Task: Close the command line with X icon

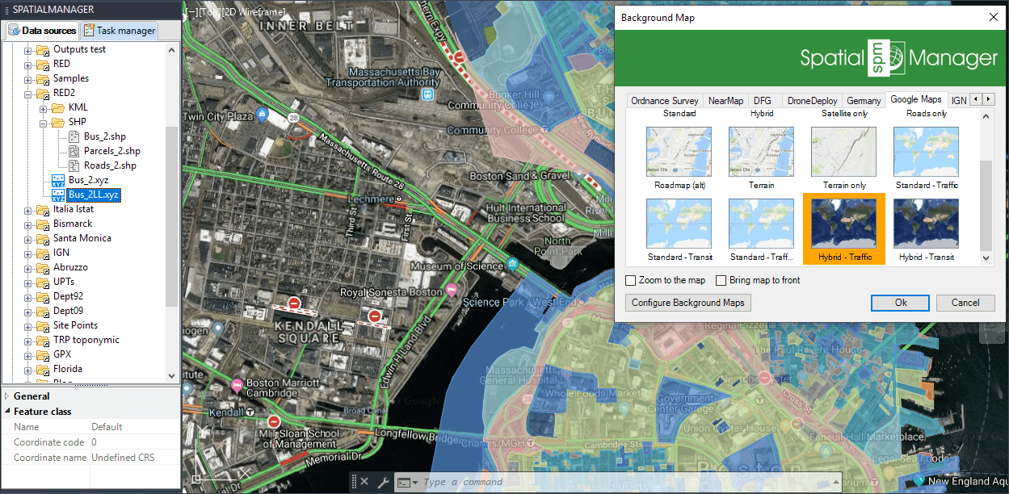Action: coord(364,482)
